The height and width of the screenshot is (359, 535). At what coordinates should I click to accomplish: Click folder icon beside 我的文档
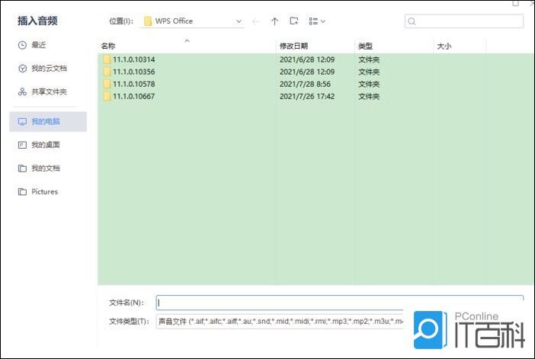22,168
